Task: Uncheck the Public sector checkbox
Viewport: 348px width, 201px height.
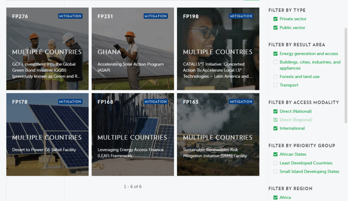Action: click(x=275, y=28)
